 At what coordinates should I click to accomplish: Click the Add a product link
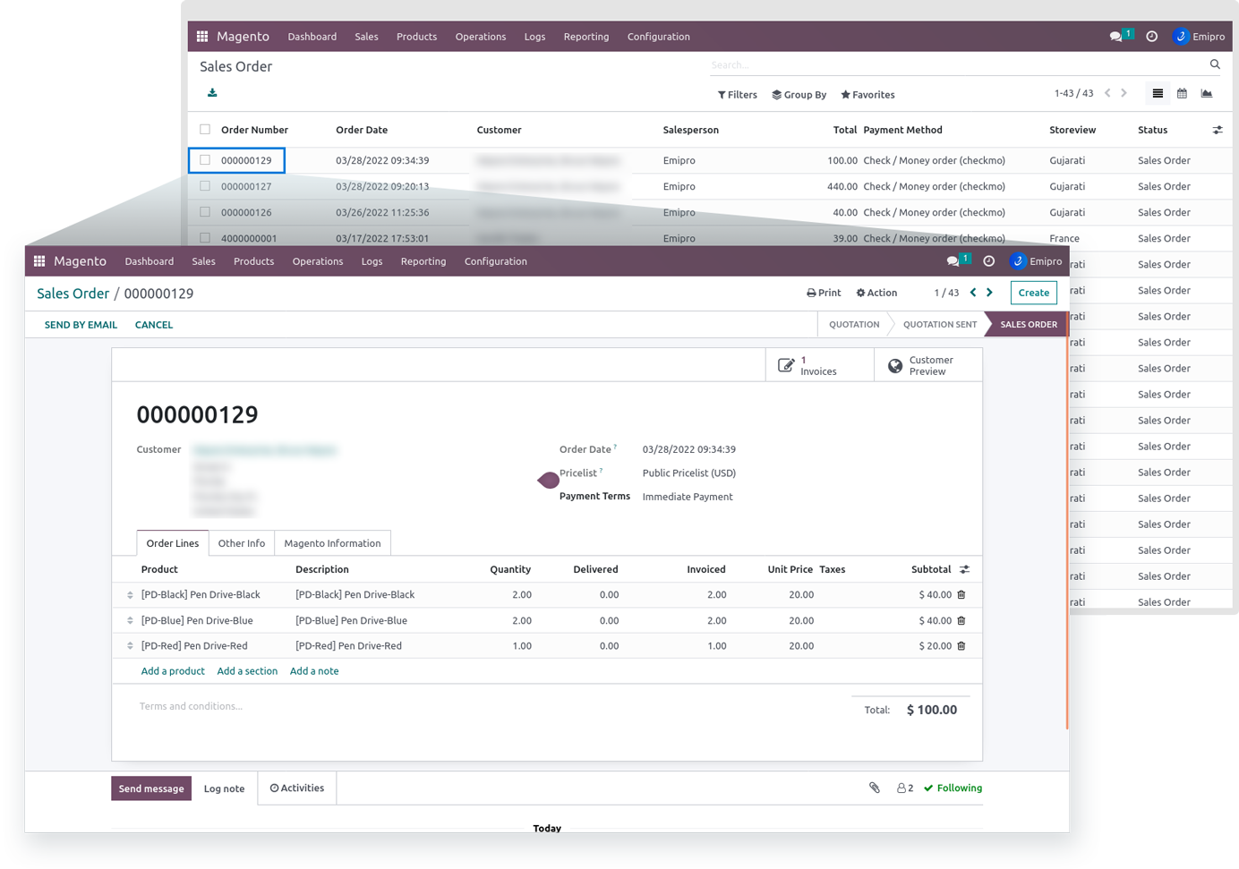coord(173,671)
